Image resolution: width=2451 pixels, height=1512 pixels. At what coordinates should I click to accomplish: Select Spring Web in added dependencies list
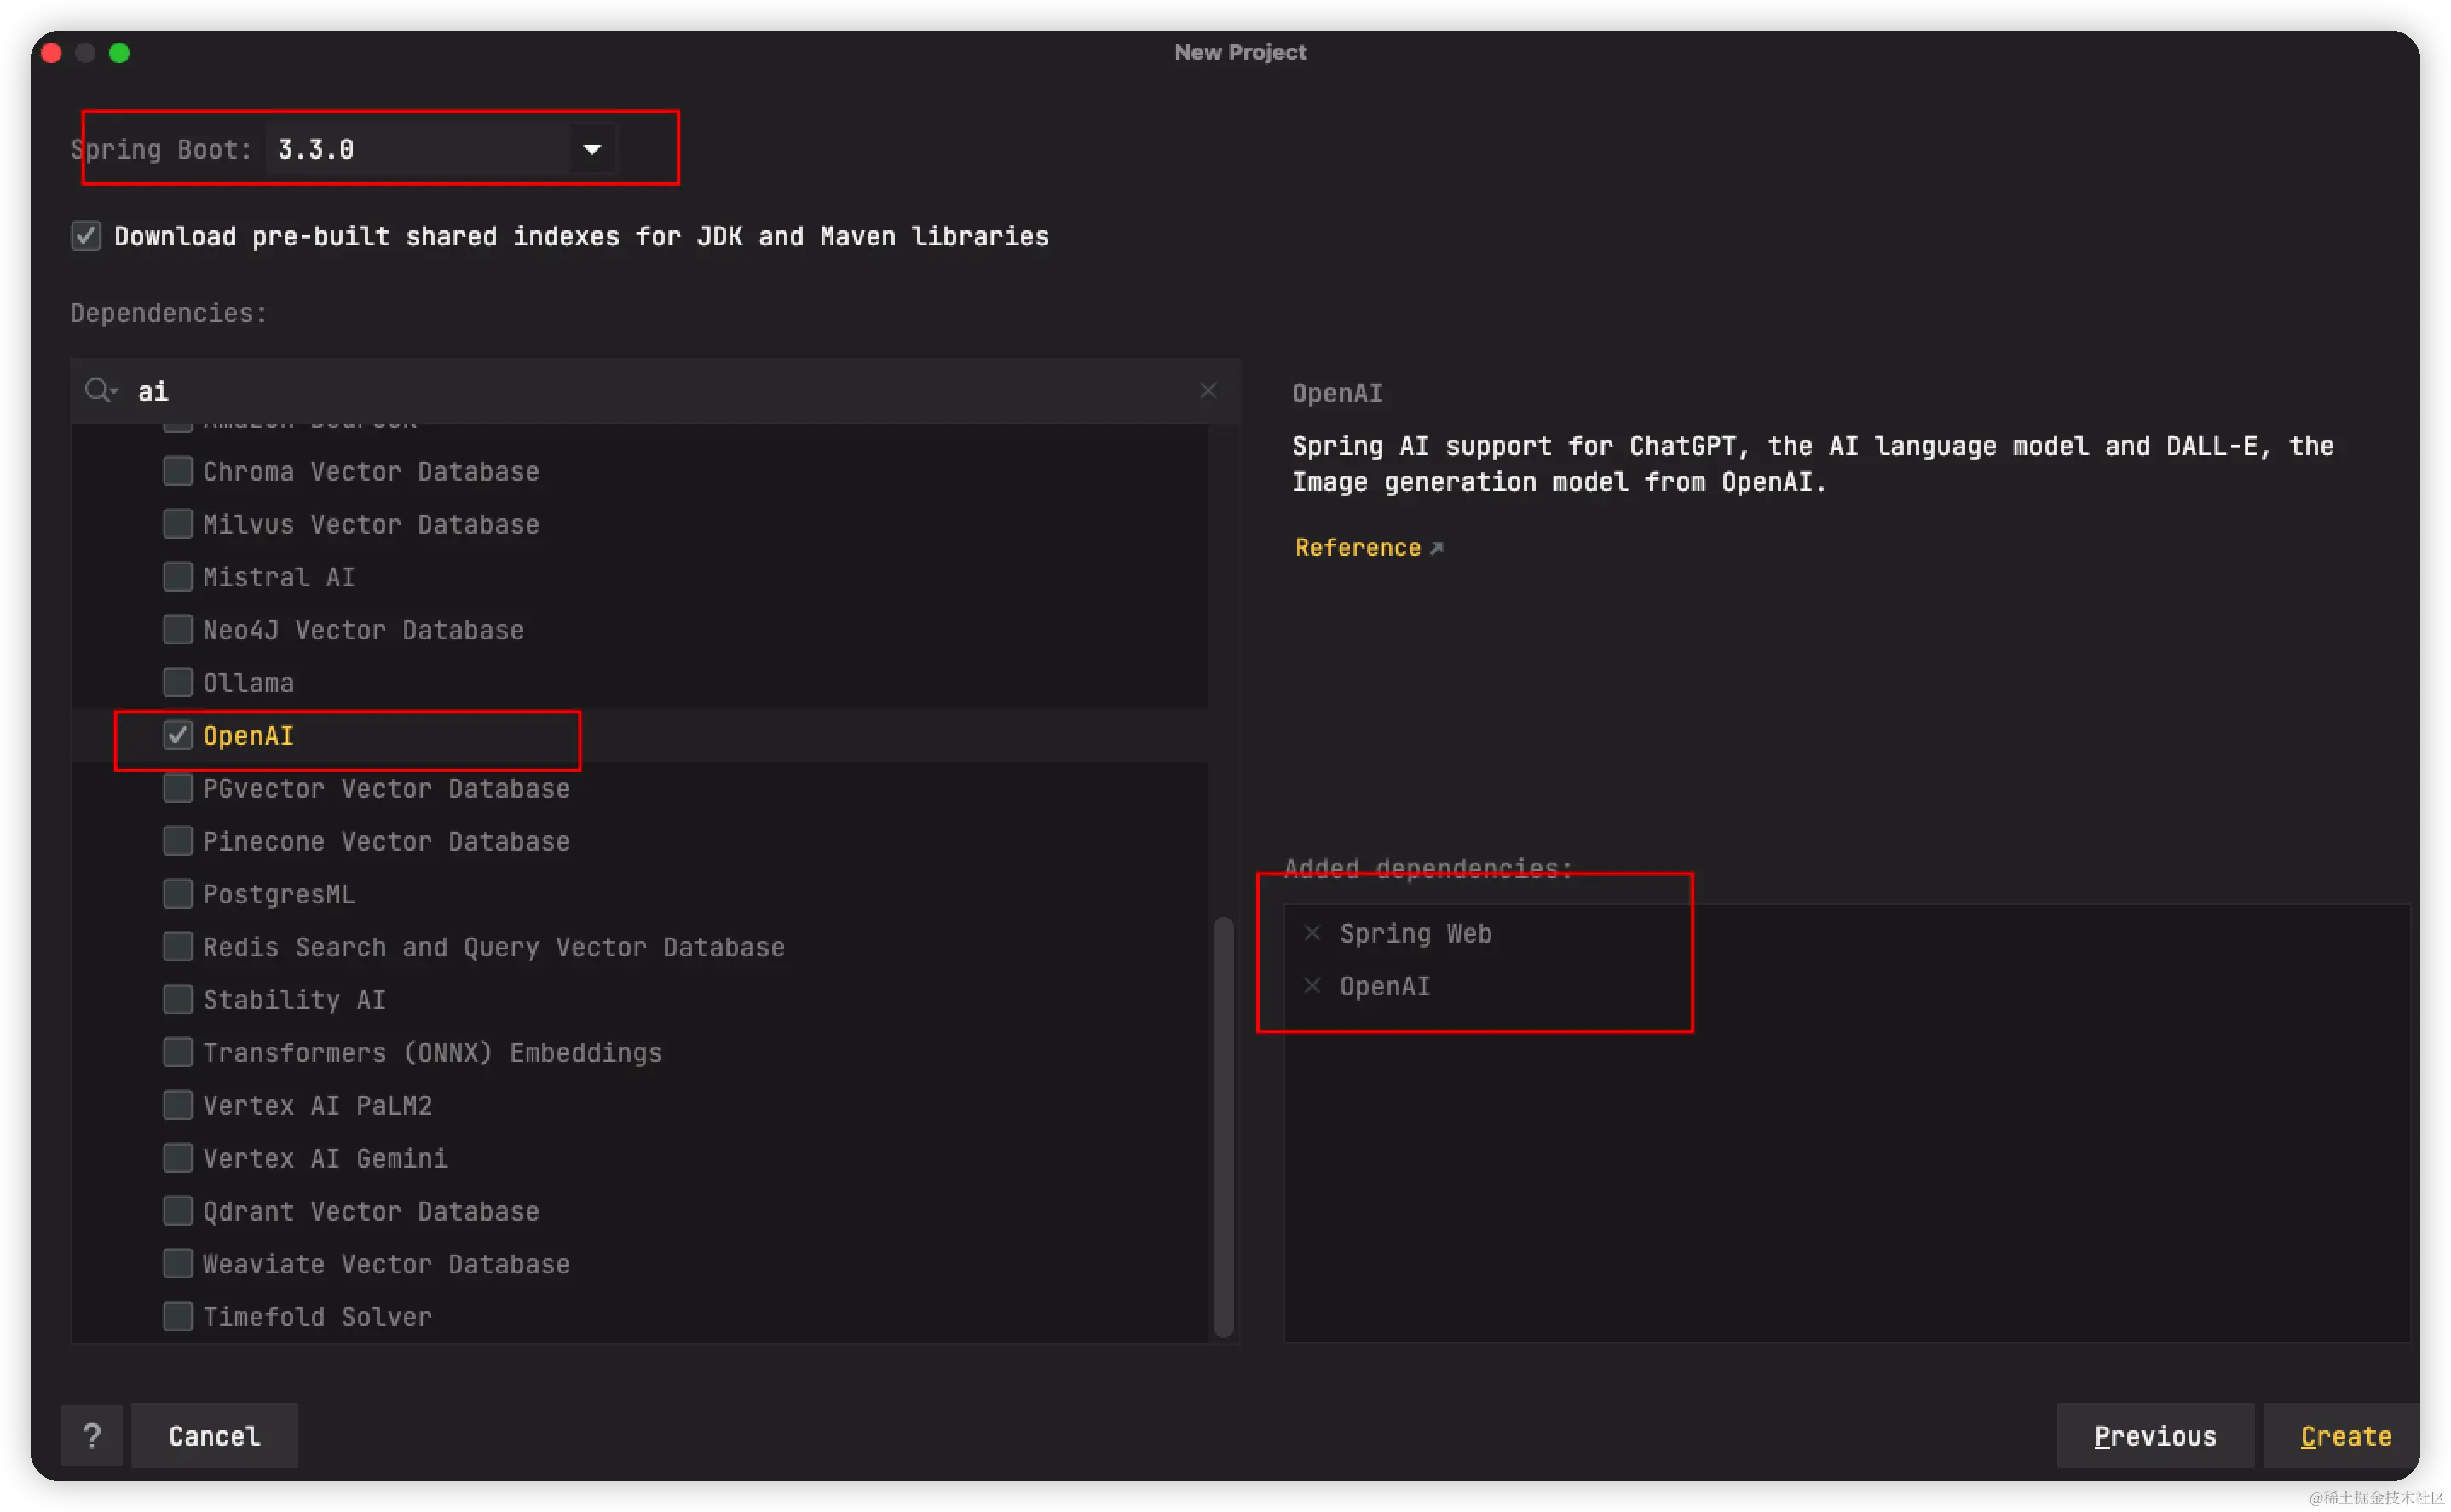point(1416,933)
